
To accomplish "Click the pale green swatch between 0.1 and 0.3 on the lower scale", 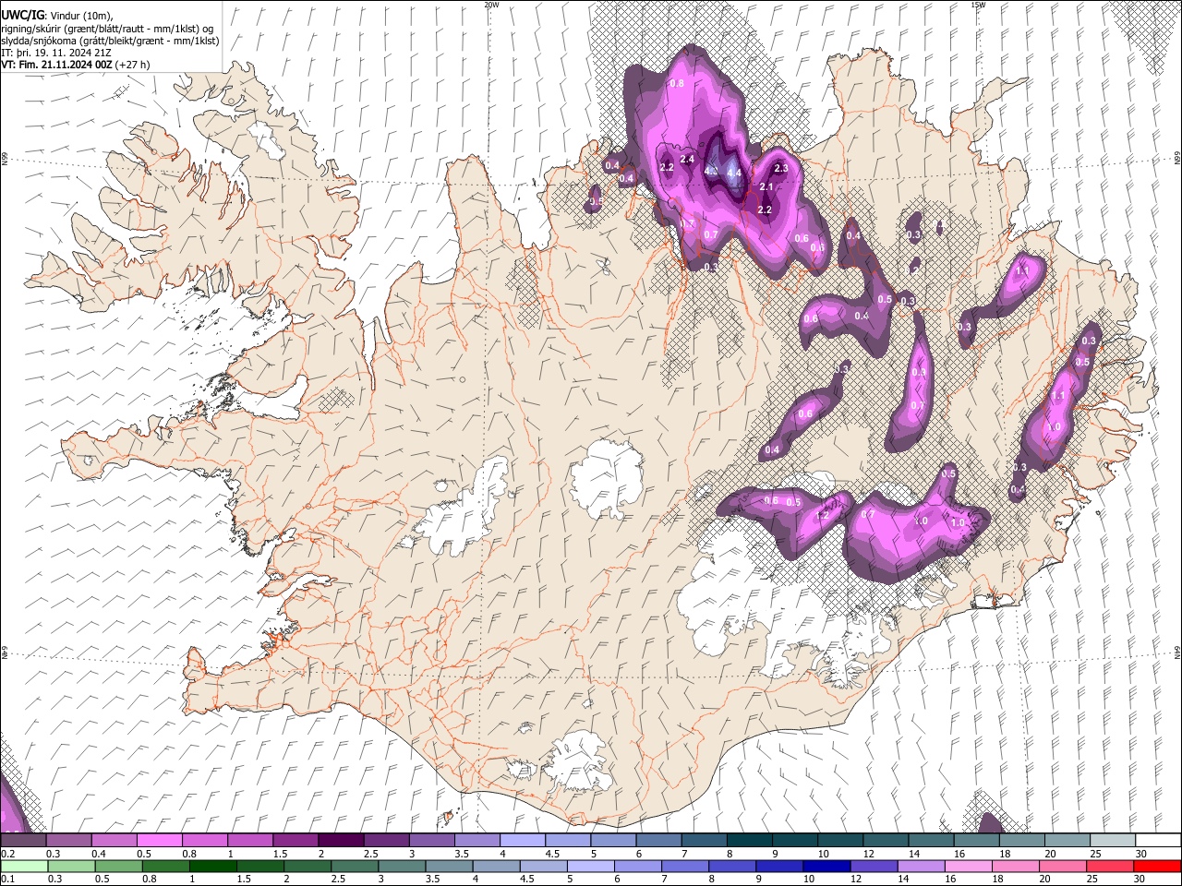I will [25, 866].
